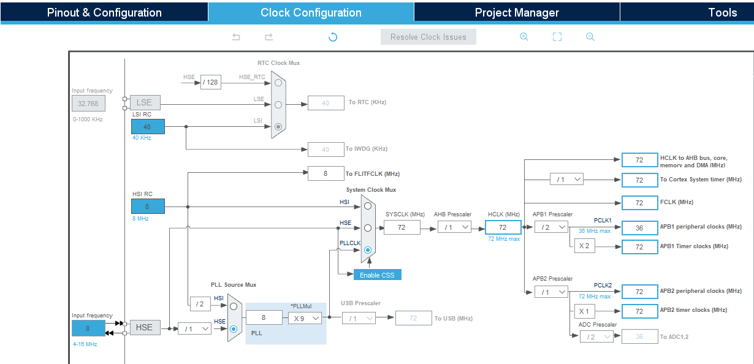Click the "36 MHz max" PCLK1 note
Viewport: 754px width, 364px height.
[595, 231]
